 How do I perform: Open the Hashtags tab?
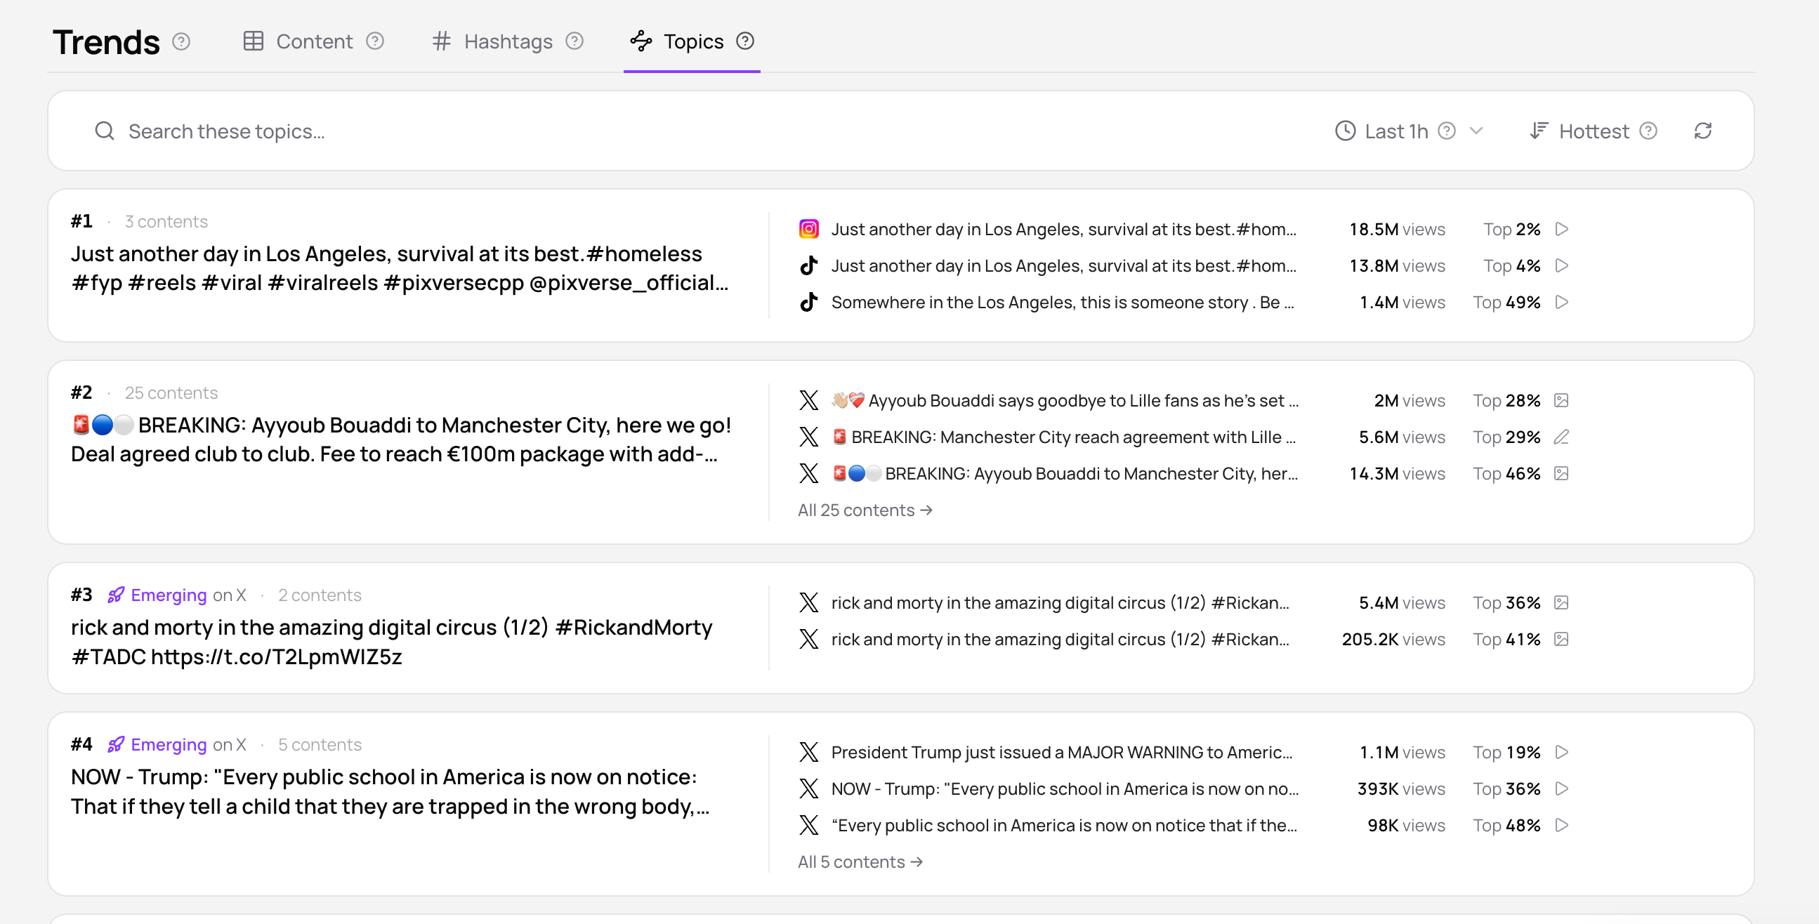pyautogui.click(x=493, y=41)
